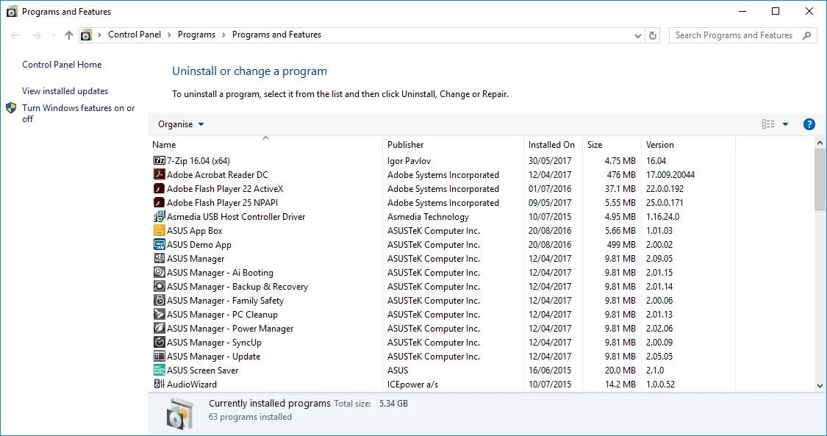Click the Adobe Acrobat Reader DC icon
Viewport: 827px width, 436px height.
click(x=160, y=174)
